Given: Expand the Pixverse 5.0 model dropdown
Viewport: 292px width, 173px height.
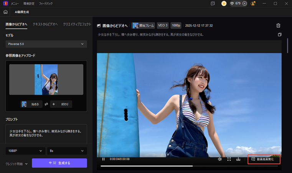Looking at the screenshot, I should pyautogui.click(x=46, y=44).
